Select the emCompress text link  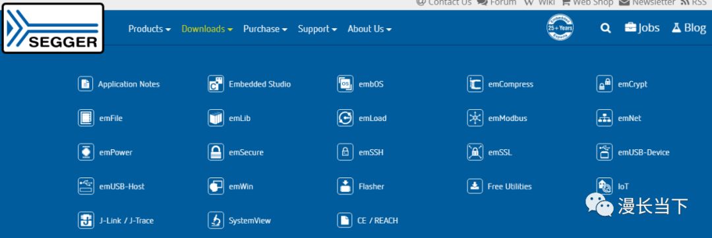[511, 84]
